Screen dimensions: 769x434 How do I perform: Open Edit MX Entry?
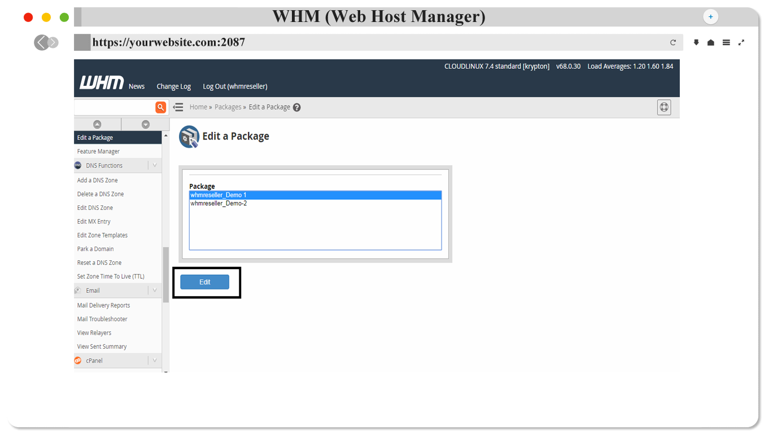coord(94,222)
